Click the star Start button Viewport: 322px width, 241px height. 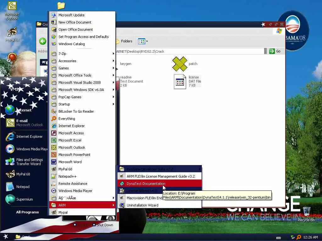coord(6,237)
